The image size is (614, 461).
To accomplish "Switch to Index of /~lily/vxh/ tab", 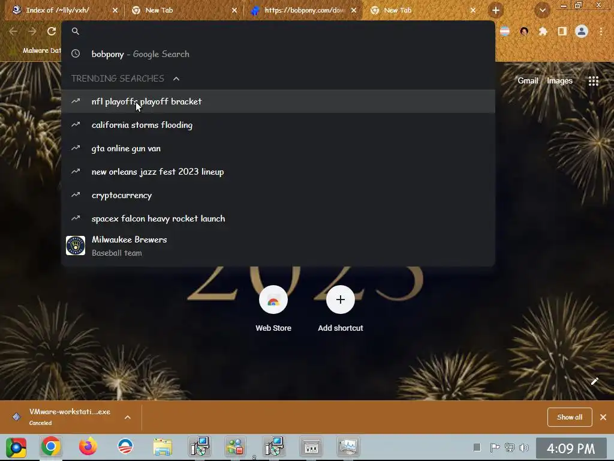I will [65, 10].
